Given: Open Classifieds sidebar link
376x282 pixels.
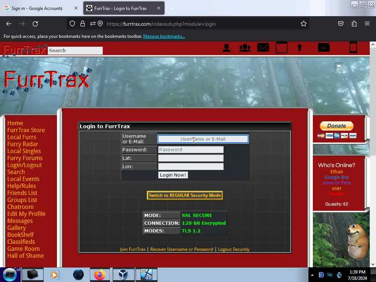Looking at the screenshot, I should coord(21,242).
